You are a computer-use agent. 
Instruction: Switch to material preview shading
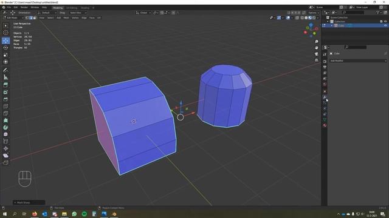pos(310,18)
